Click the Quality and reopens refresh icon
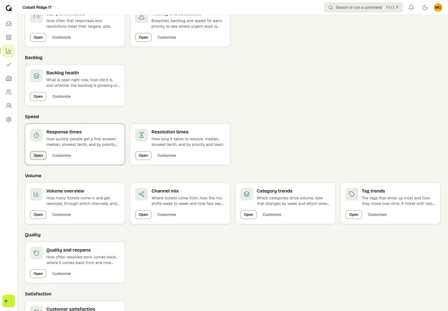This screenshot has height=311, width=448. coord(36,253)
